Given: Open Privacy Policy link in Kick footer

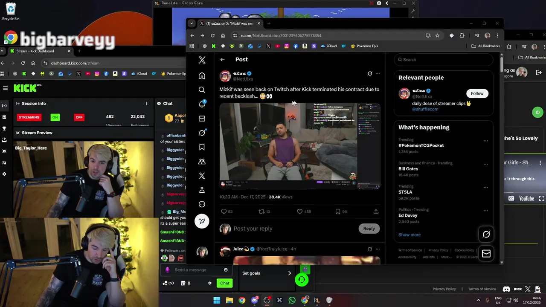Looking at the screenshot, I should pos(444,289).
